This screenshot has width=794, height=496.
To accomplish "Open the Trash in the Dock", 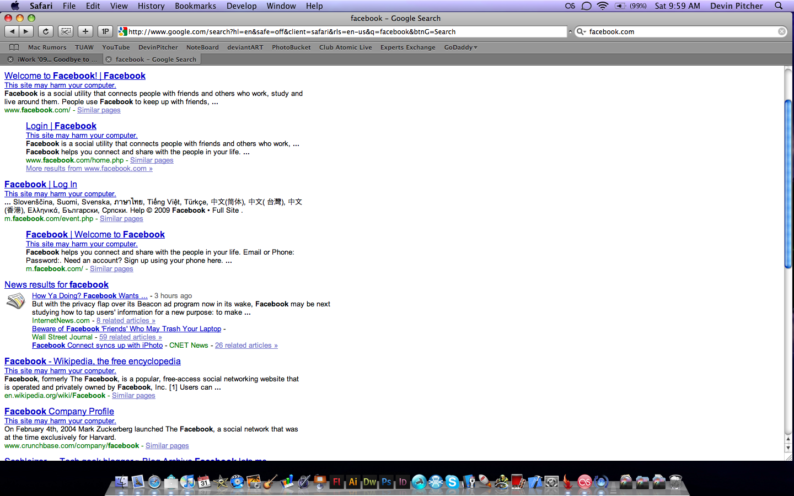I will (x=675, y=482).
